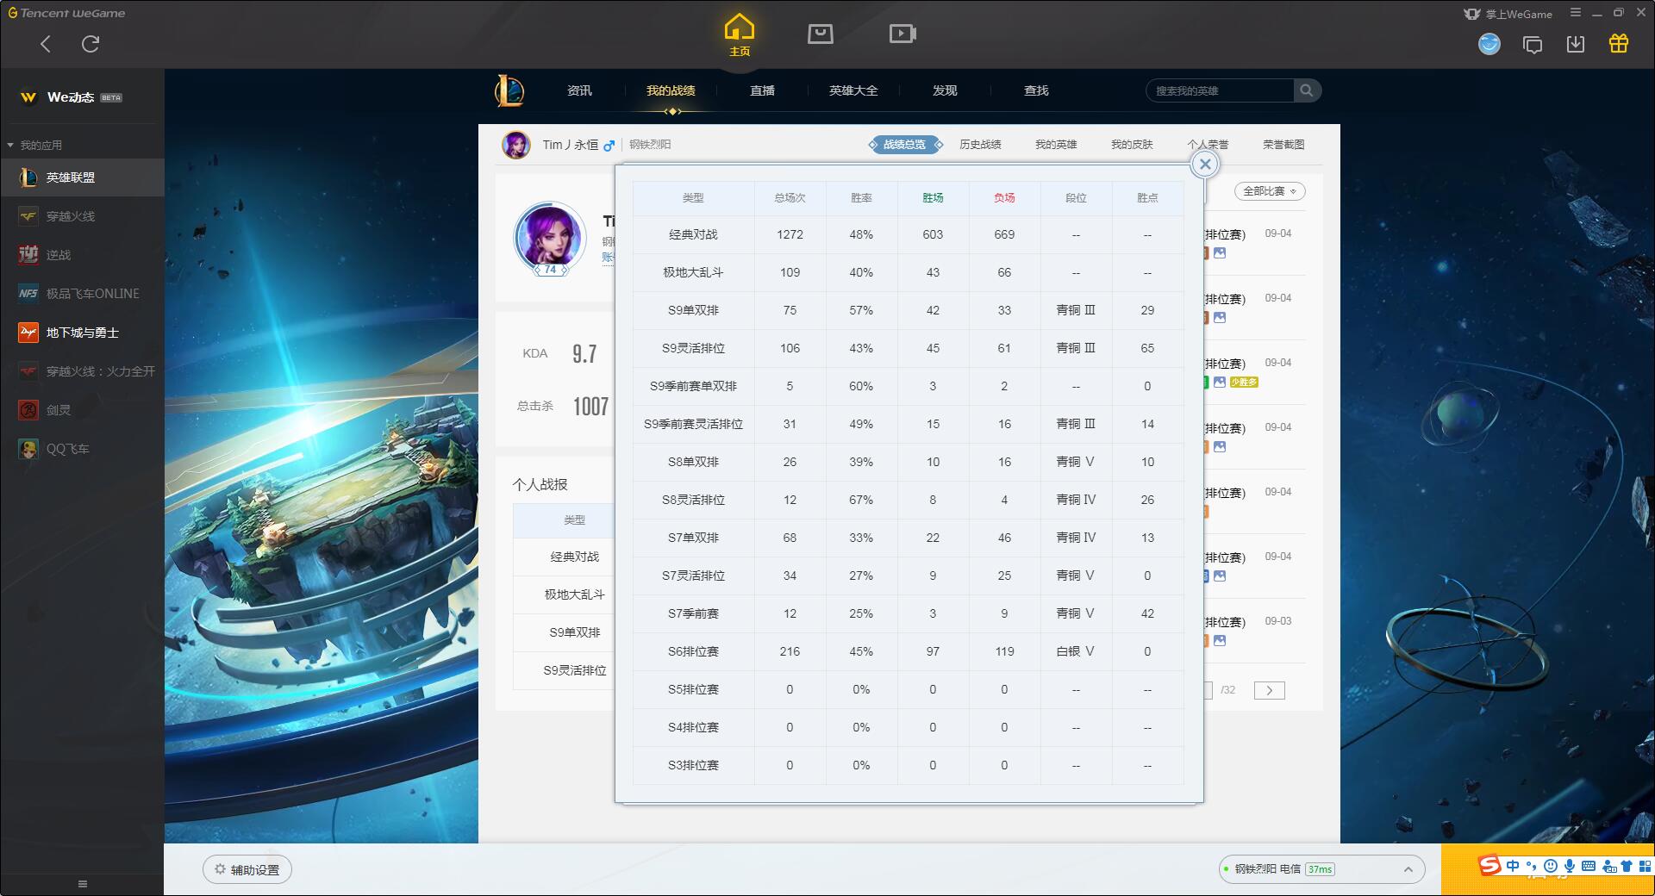
Task: Open the top-right hamburger menu
Action: click(1575, 13)
